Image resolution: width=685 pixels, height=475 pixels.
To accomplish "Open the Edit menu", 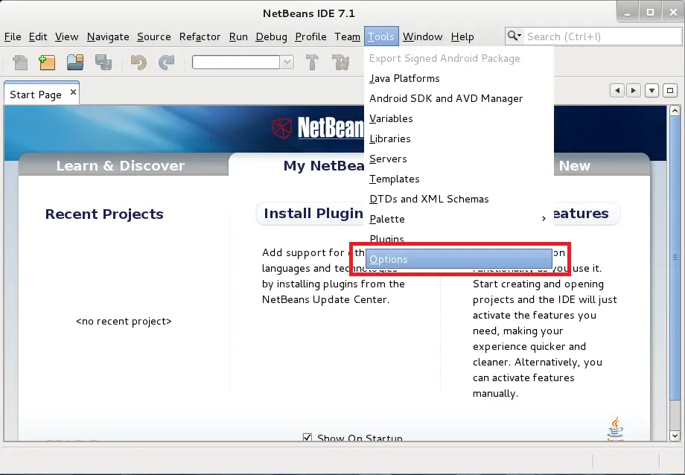I will (x=38, y=36).
